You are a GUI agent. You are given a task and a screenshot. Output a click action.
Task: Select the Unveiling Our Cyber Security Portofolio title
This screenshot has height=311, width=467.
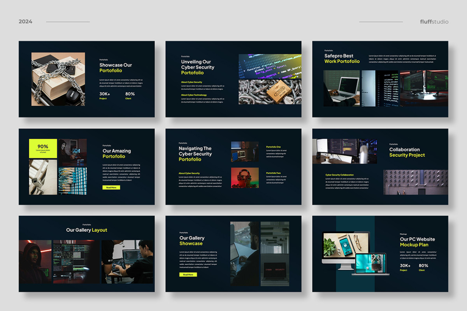pos(197,67)
